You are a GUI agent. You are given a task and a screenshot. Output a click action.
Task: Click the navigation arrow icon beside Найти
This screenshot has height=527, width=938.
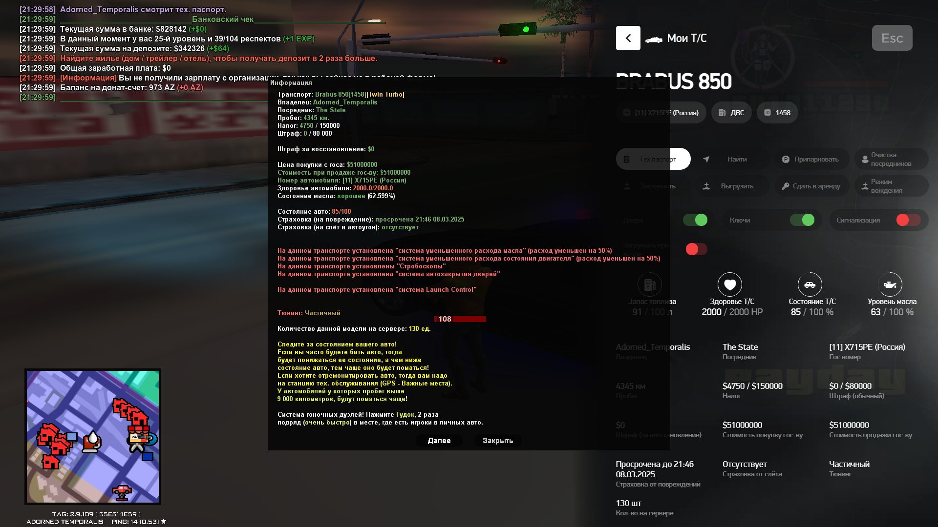click(x=706, y=159)
